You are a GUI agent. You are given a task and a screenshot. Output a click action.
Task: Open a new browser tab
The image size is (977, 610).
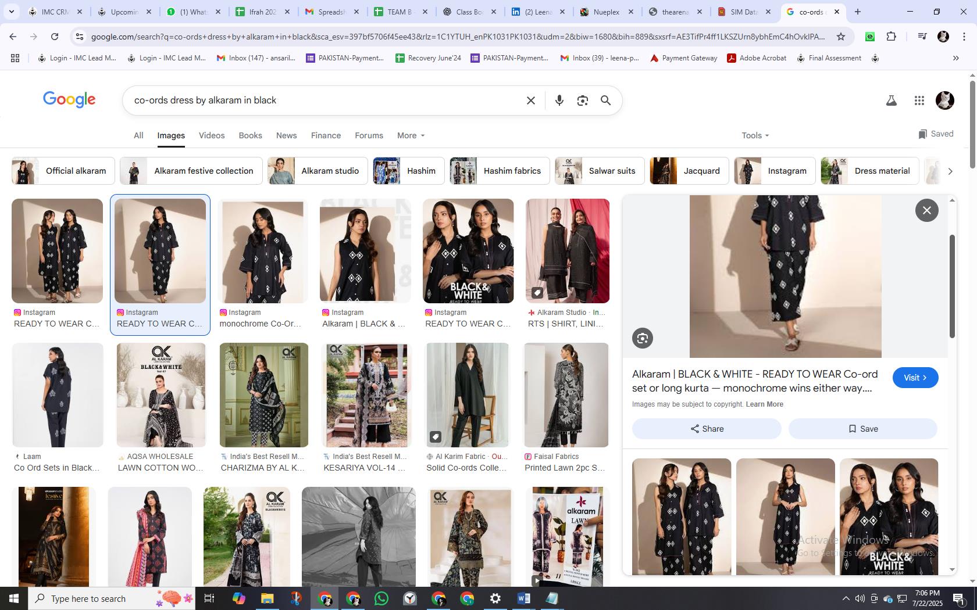(857, 12)
